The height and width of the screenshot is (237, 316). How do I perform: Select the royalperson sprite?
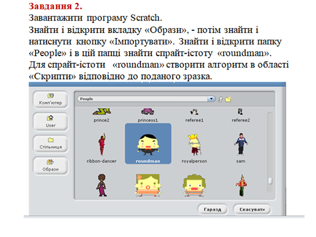(x=194, y=148)
